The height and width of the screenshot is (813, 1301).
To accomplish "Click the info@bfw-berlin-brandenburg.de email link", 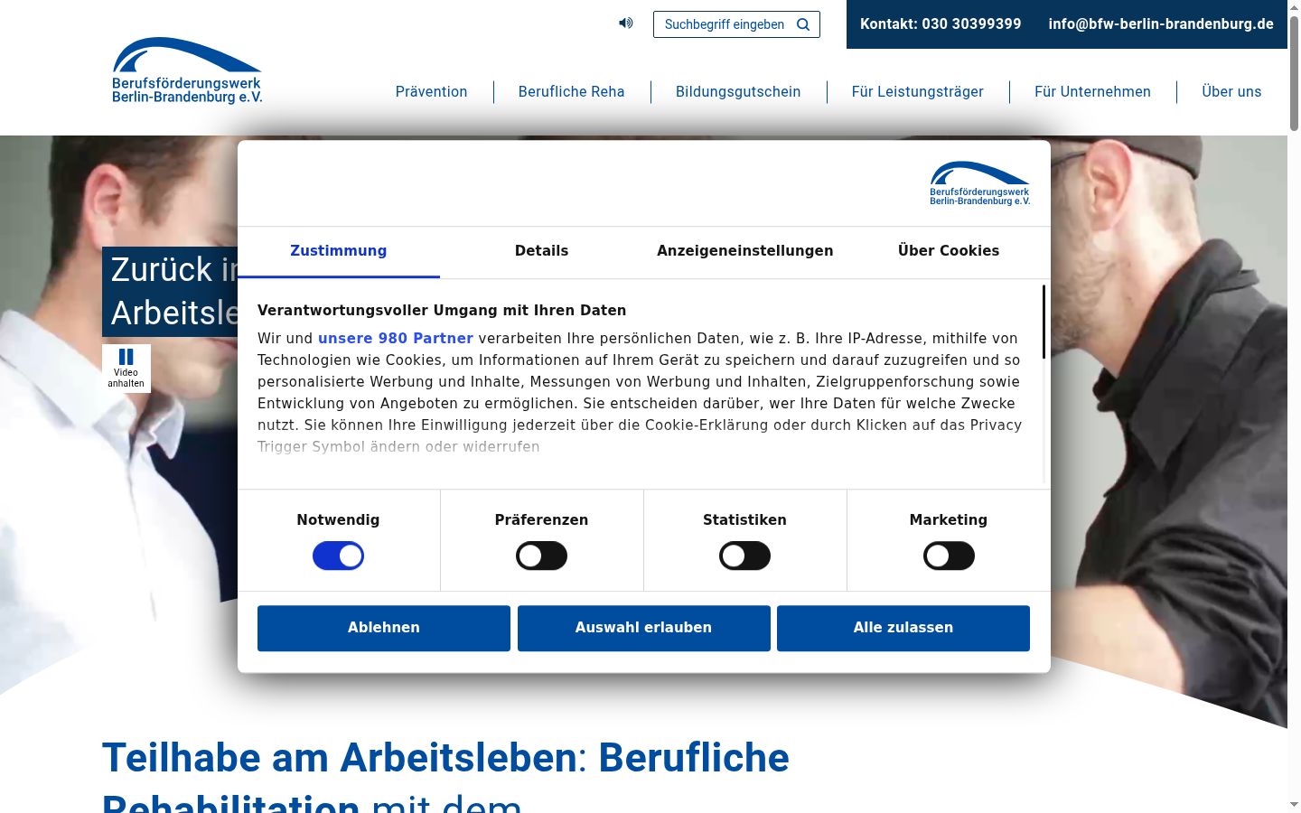I will (1161, 24).
